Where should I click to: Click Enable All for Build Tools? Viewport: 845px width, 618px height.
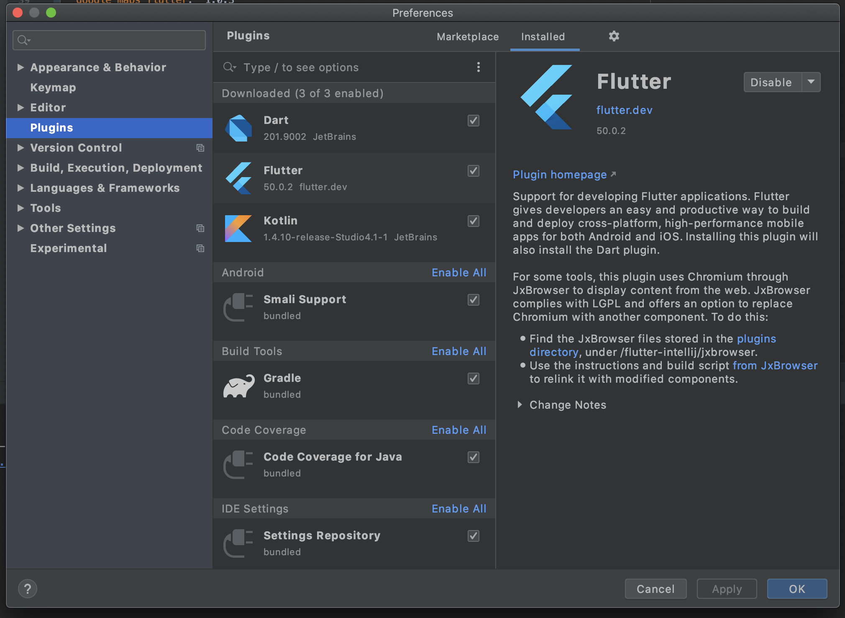458,351
